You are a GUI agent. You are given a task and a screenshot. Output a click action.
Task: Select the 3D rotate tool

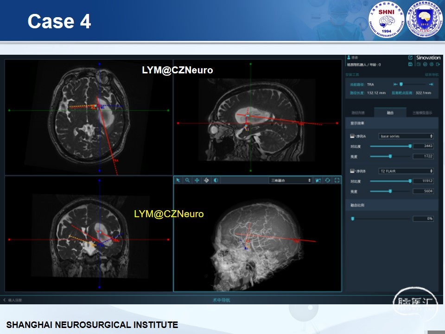click(206, 180)
